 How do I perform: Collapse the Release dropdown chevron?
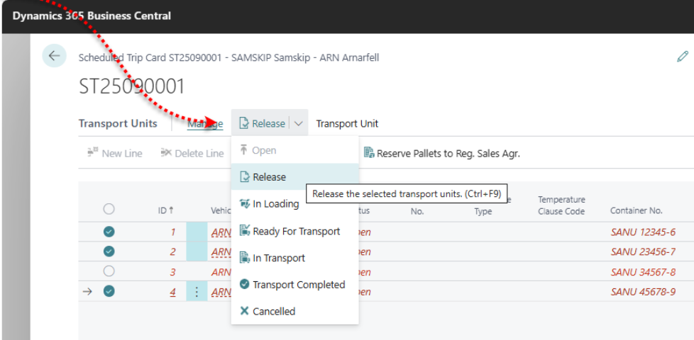click(x=299, y=123)
